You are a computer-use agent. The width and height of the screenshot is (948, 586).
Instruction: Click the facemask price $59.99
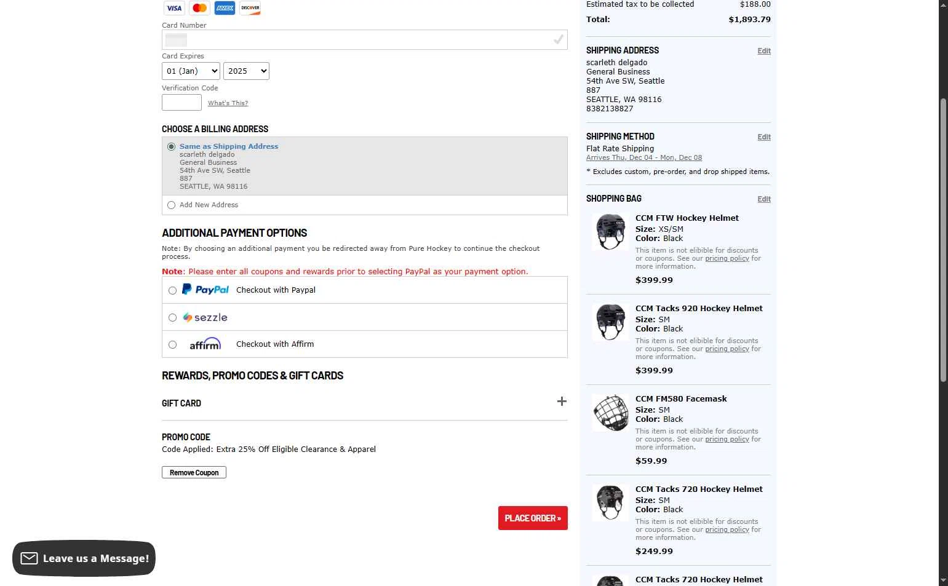coord(651,461)
